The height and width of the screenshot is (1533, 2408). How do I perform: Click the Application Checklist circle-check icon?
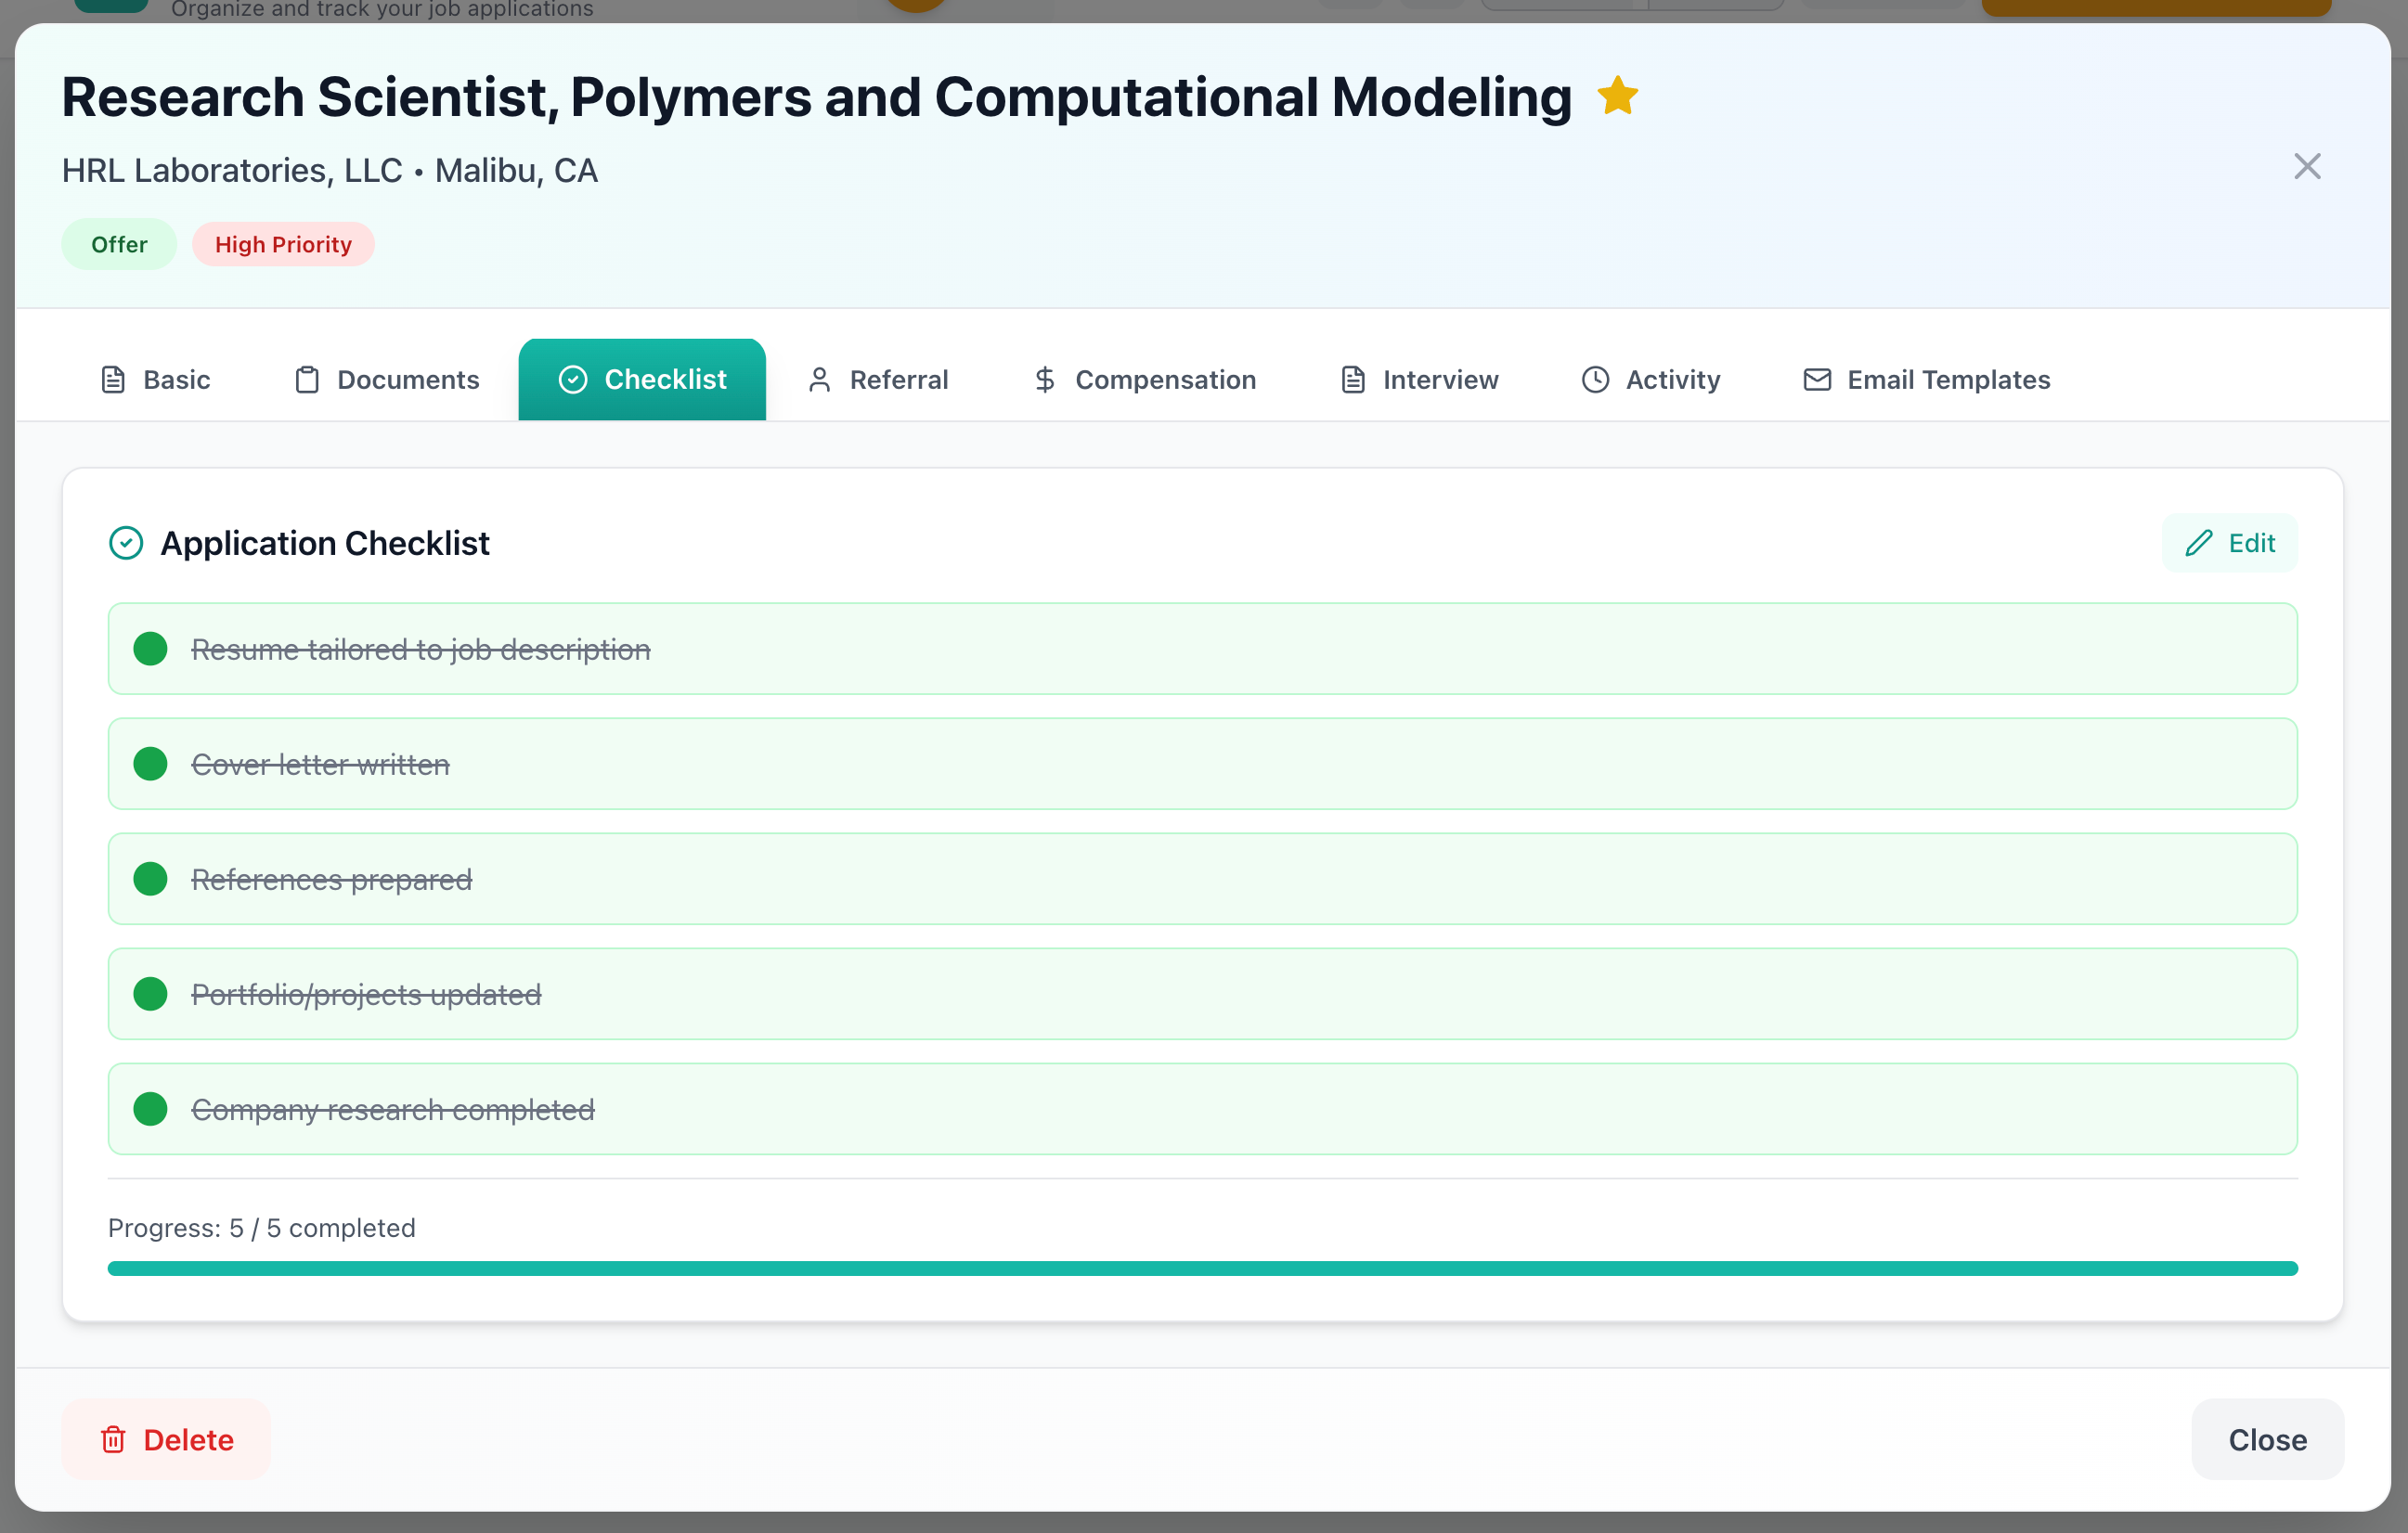point(126,543)
